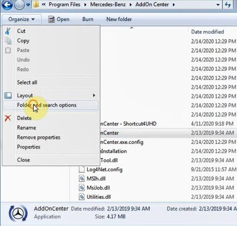Click the Refresh button beside address bar
Viewport: 237px width, 226px height.
pos(228,5)
